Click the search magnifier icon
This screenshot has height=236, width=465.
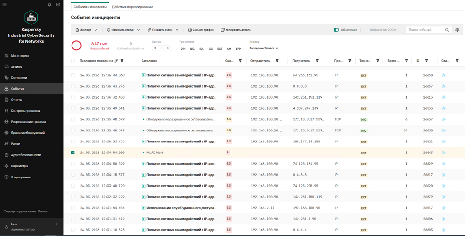tap(447, 30)
